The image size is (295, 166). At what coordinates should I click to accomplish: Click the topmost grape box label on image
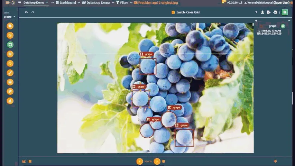click(147, 54)
